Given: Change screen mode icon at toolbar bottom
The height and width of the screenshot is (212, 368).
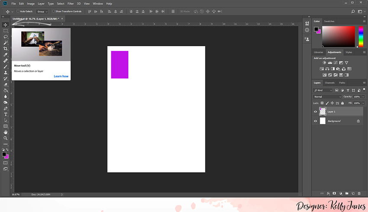Looking at the screenshot, I should point(5,169).
